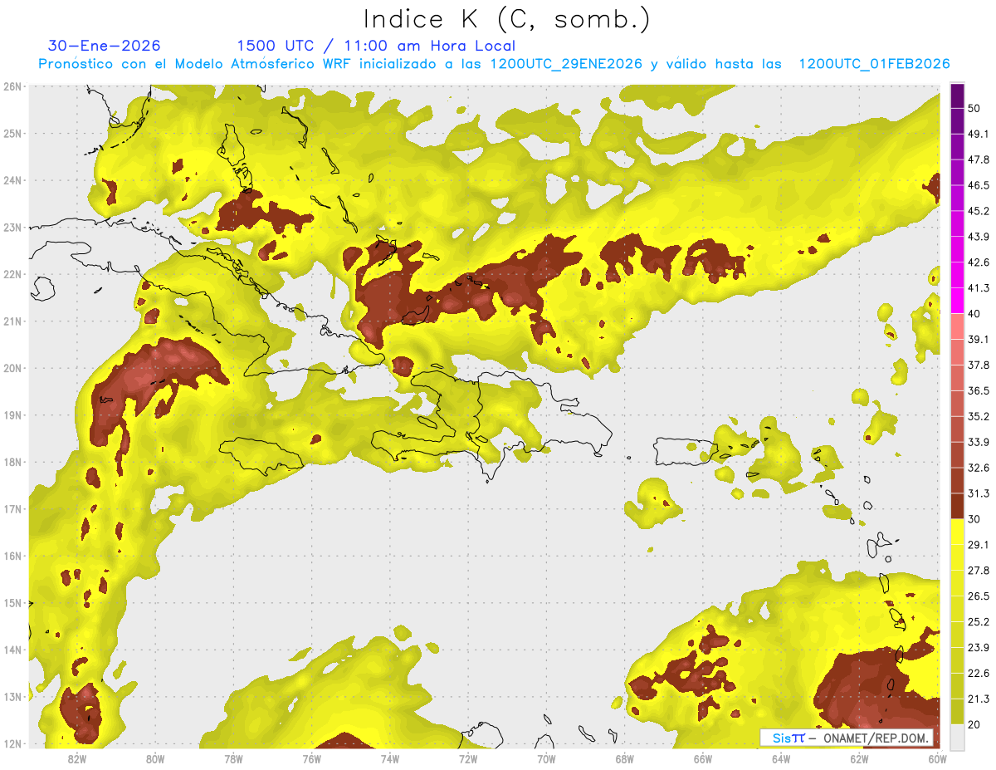This screenshot has width=996, height=770.
Task: Select the 22N latitude axis label
Action: point(12,274)
